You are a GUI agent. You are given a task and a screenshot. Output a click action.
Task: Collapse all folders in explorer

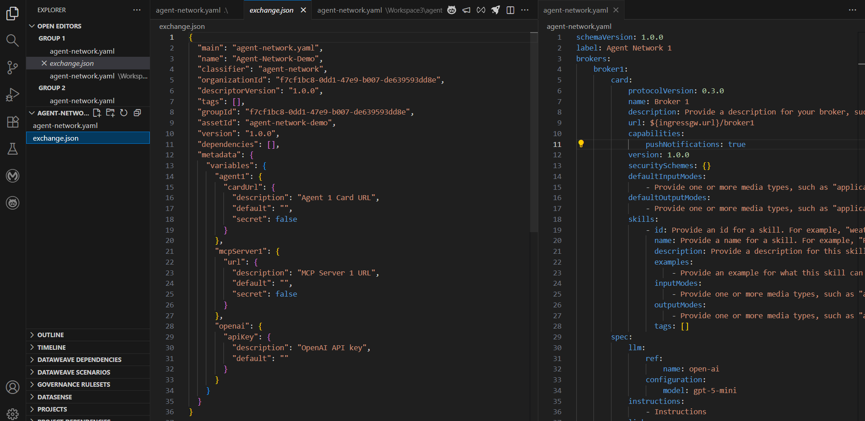(137, 113)
